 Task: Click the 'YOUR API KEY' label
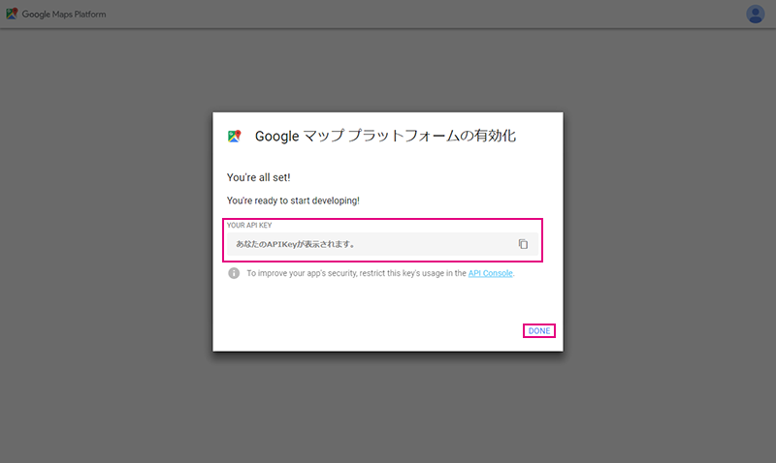pos(249,226)
